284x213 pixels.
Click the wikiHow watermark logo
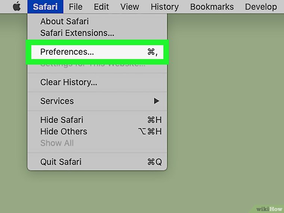point(269,208)
